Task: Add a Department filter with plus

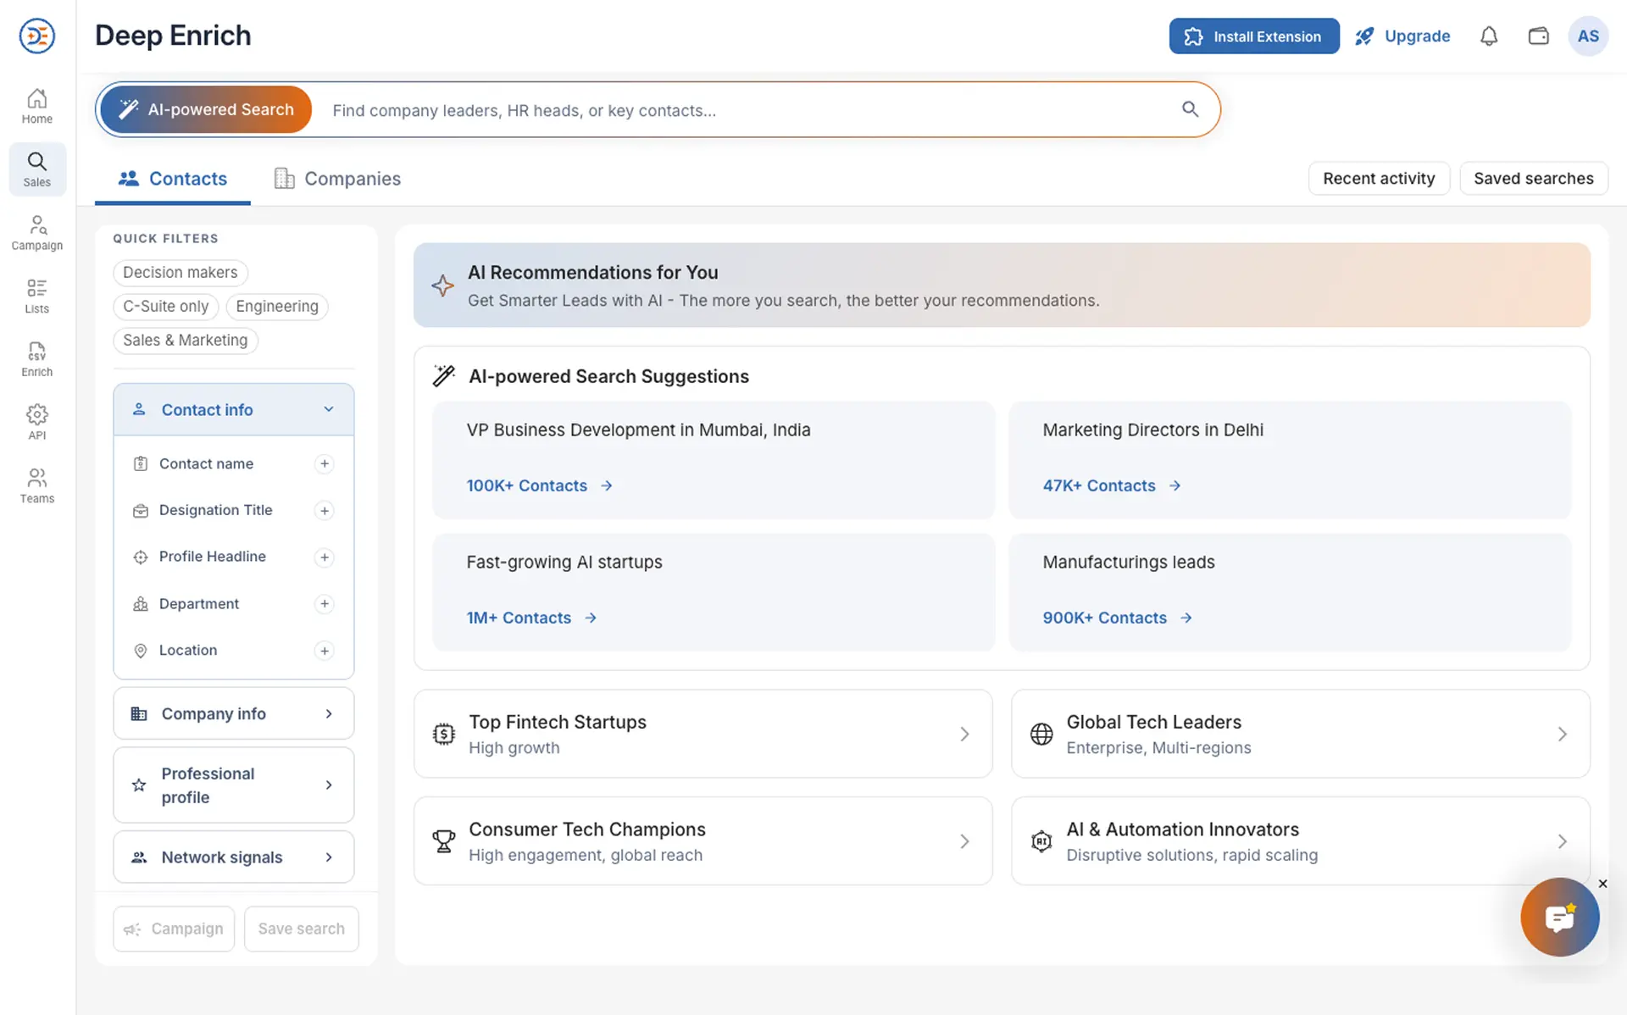Action: (325, 603)
